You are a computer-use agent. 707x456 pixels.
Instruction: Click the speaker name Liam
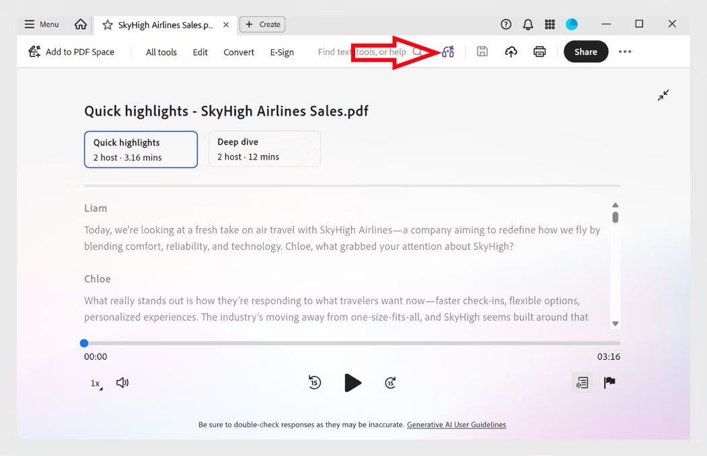tap(96, 208)
